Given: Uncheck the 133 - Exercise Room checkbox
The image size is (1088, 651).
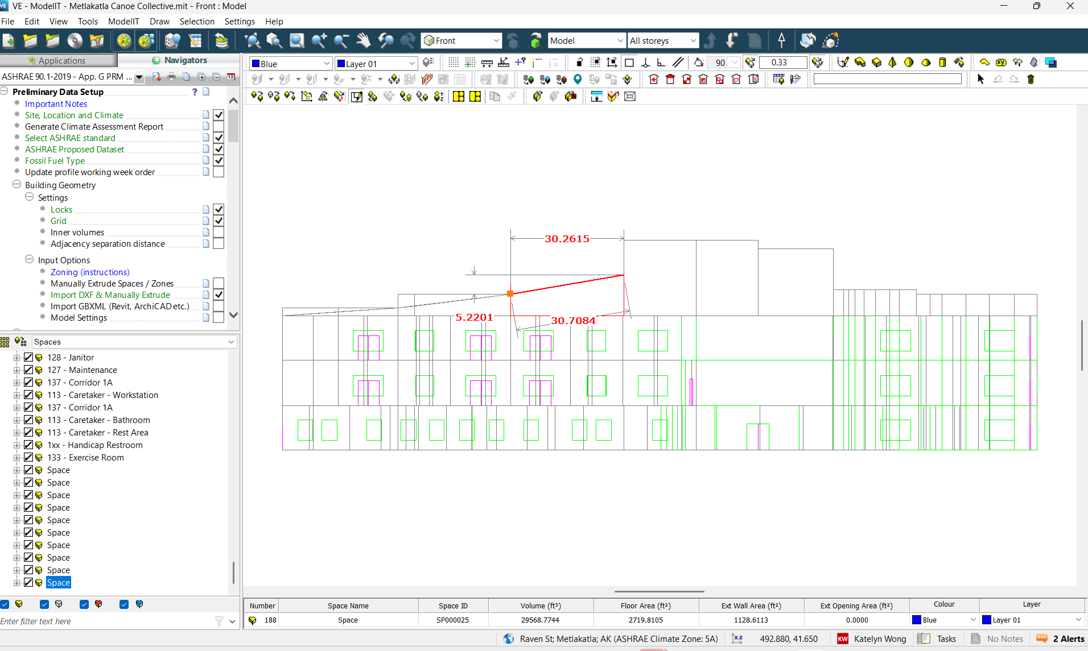Looking at the screenshot, I should (x=28, y=457).
